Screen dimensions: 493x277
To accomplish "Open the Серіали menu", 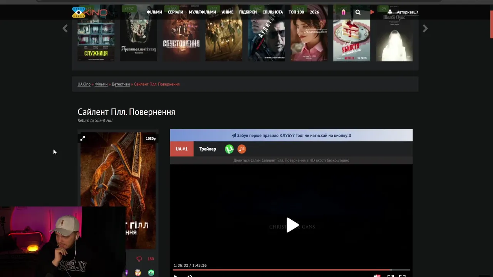I will [176, 12].
